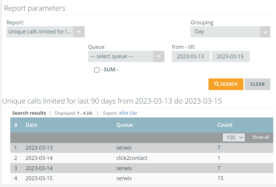Click the CLEAR button
The width and height of the screenshot is (276, 187).
(x=257, y=84)
